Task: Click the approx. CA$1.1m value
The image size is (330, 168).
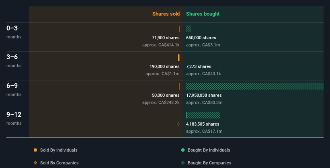Action: point(162,74)
